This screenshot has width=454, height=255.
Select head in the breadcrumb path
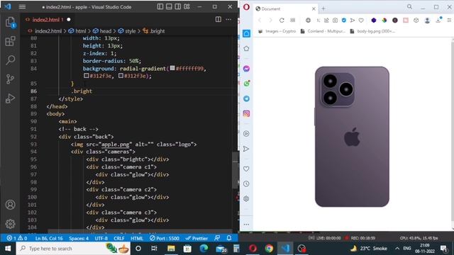[106, 31]
